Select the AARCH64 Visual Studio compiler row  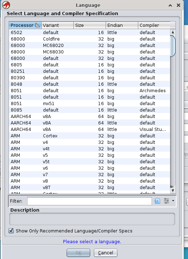tap(90, 129)
